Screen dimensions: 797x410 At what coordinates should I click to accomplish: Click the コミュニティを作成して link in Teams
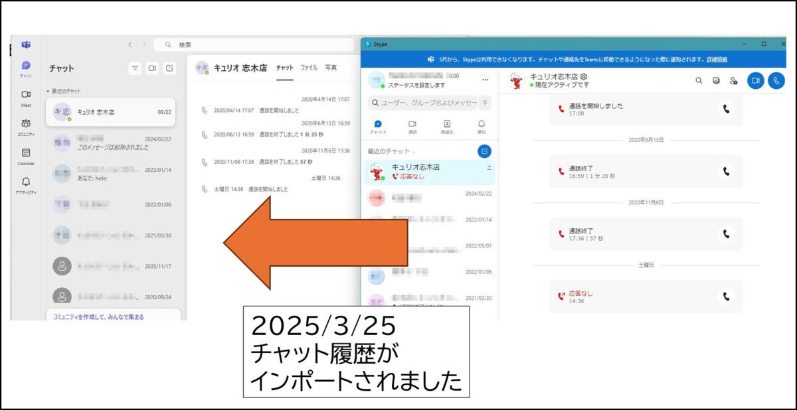click(98, 316)
